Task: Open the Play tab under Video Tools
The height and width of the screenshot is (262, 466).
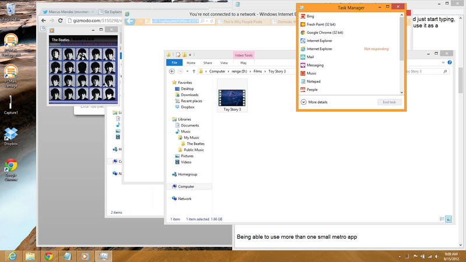Action: pos(243,63)
